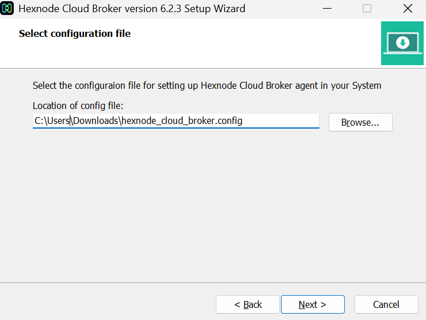
Task: Return via the Back button
Action: 248,304
